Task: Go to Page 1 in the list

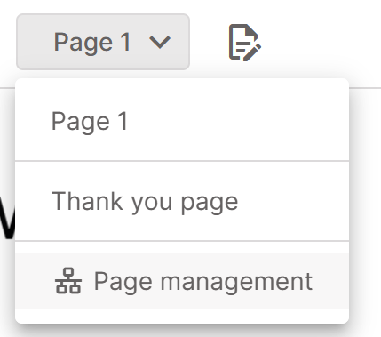Action: click(182, 121)
